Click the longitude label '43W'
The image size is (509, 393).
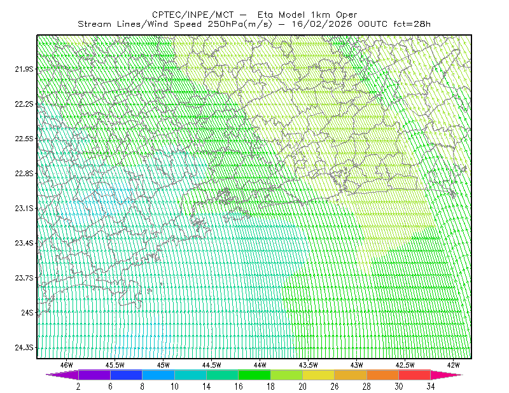[357, 365]
